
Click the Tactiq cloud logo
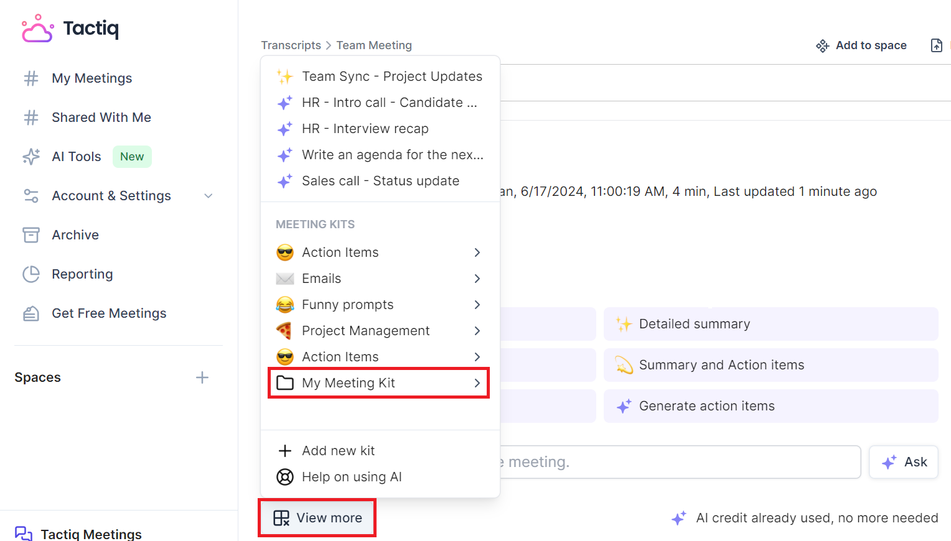[38, 28]
